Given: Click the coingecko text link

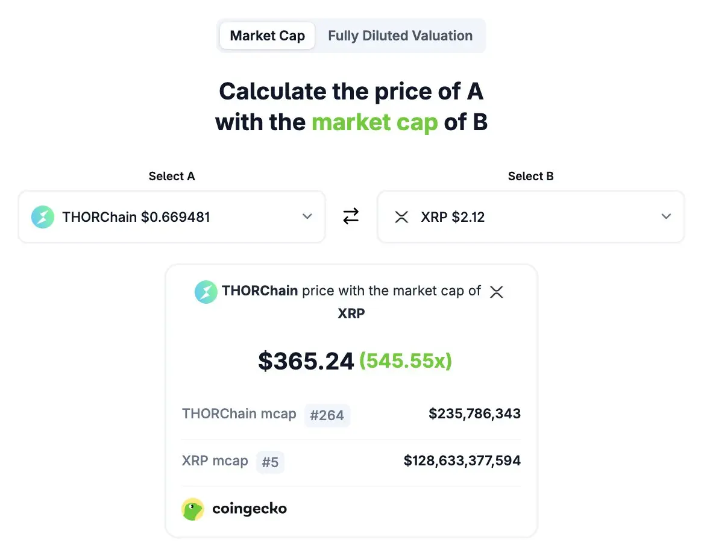Looking at the screenshot, I should [x=250, y=509].
